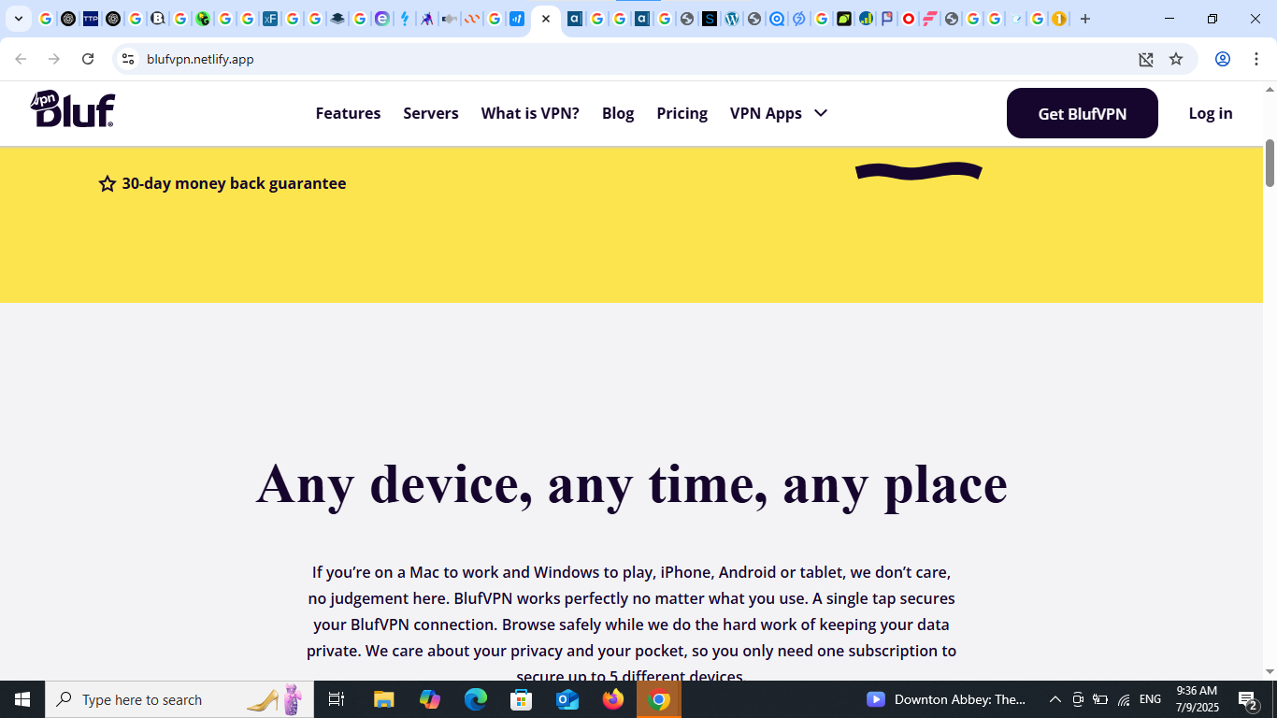1277x718 pixels.
Task: Go back to the previous page
Action: 21,59
